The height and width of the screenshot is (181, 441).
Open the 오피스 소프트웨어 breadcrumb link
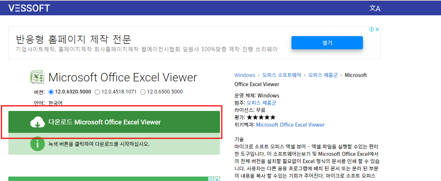click(282, 75)
